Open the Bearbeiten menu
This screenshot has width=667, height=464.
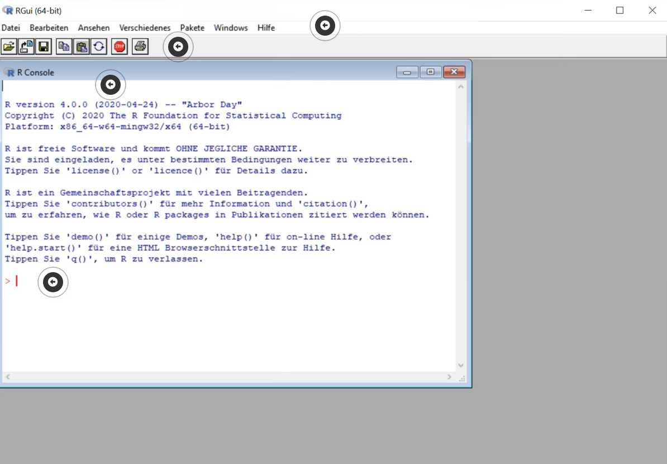(49, 27)
